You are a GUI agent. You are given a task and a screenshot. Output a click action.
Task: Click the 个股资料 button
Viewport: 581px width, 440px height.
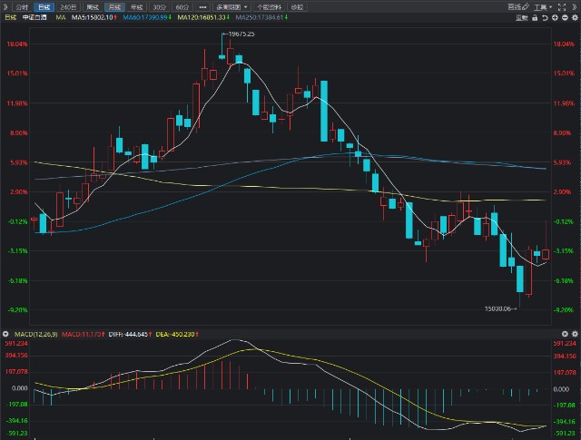click(x=270, y=7)
